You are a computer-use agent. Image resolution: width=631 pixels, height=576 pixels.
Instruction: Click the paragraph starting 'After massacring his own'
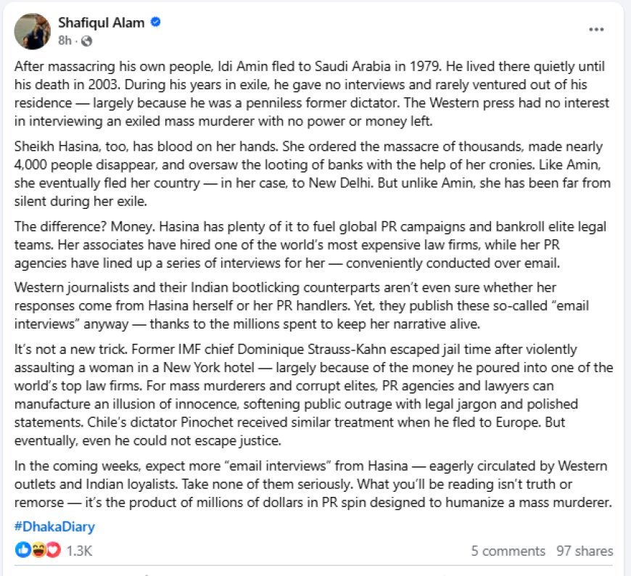pos(312,90)
